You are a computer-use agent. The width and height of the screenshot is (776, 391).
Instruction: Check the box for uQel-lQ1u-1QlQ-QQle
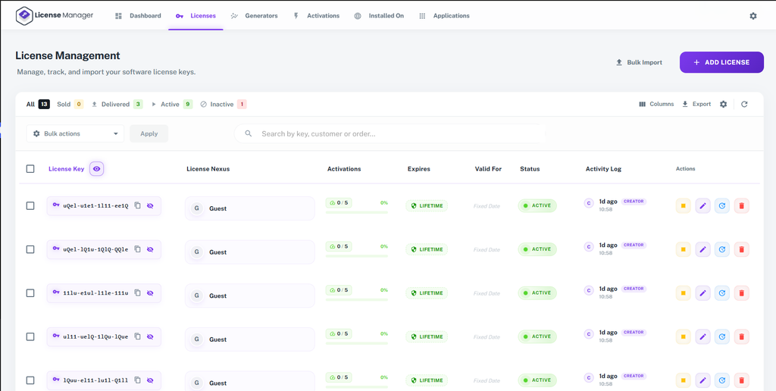[30, 249]
